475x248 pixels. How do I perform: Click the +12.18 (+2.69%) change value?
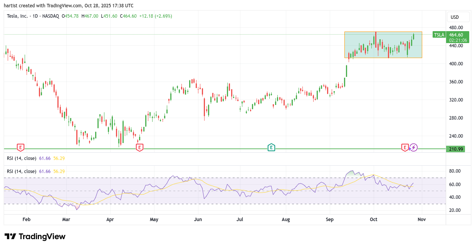tap(156, 16)
